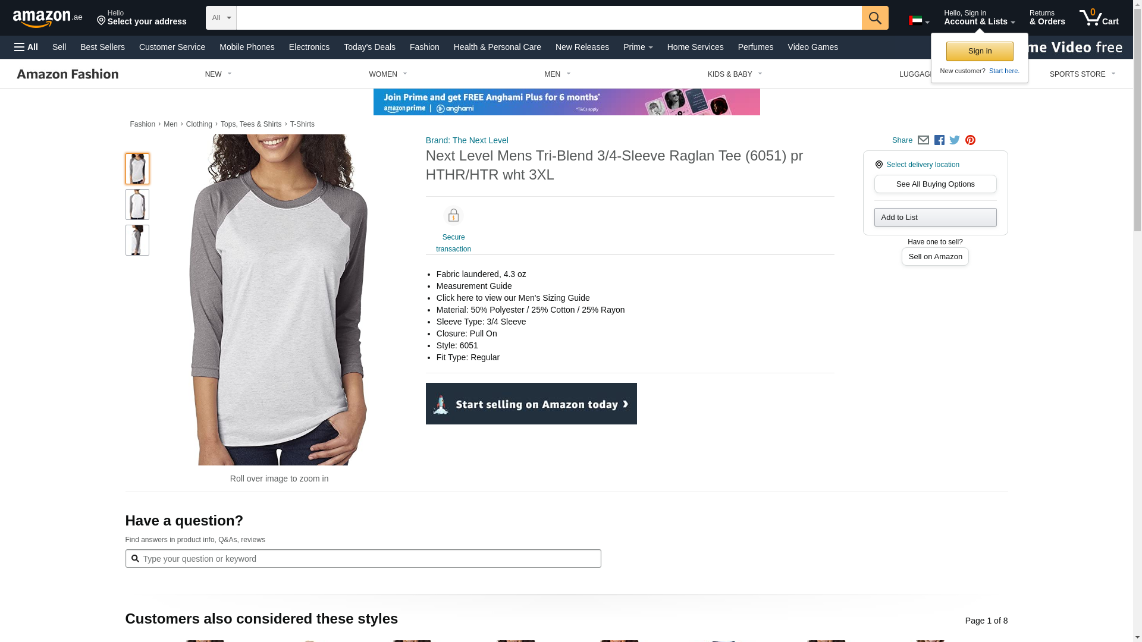Viewport: 1142px width, 642px height.
Task: Expand the WOMEN fashion menu
Action: (x=388, y=74)
